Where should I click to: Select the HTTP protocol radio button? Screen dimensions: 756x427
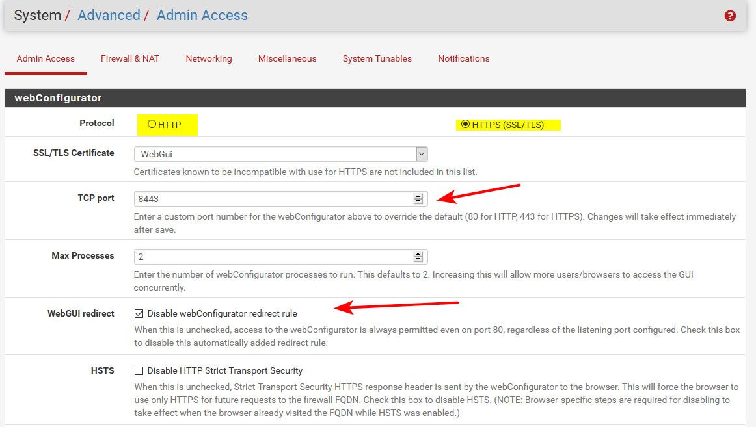tap(152, 124)
